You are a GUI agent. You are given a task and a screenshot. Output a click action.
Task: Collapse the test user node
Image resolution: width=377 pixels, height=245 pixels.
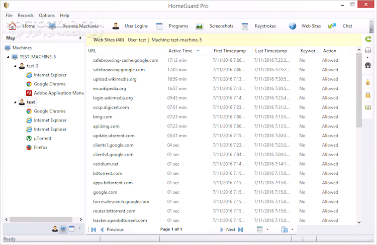click(x=15, y=102)
